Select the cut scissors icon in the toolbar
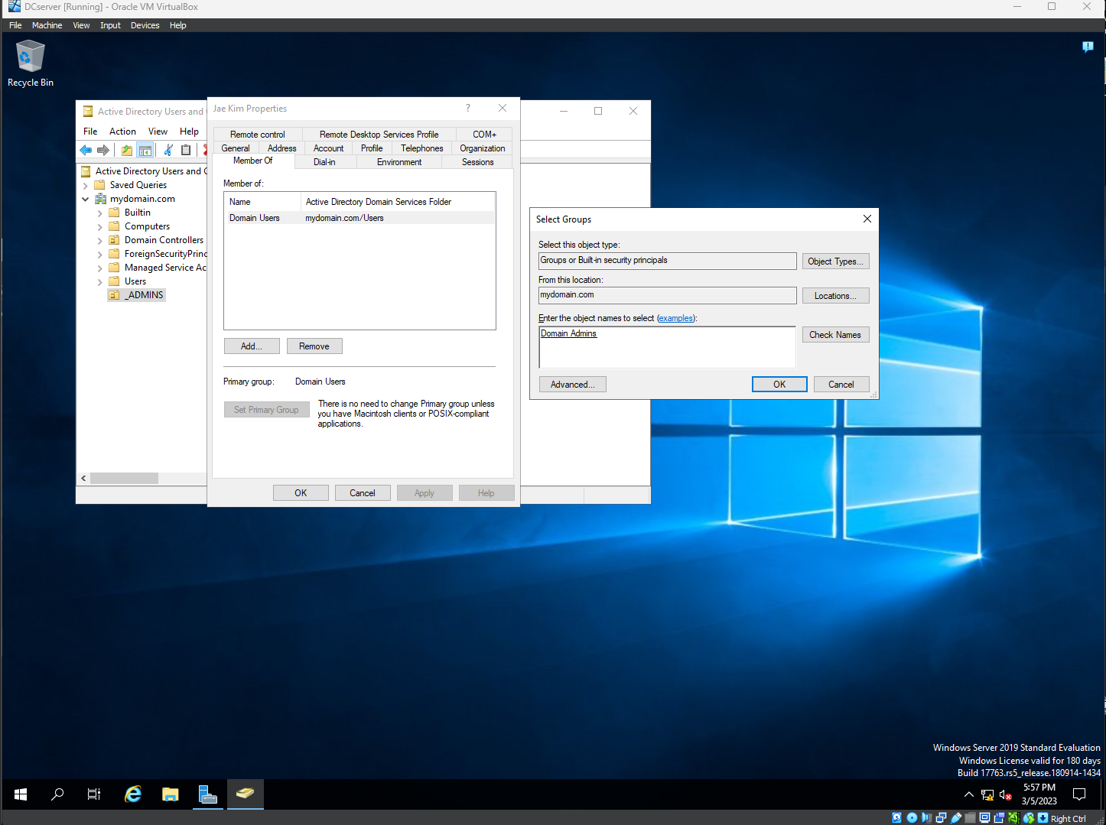This screenshot has height=825, width=1106. coord(168,150)
